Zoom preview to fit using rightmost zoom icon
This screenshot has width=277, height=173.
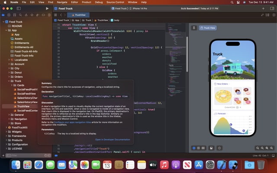coord(272,148)
